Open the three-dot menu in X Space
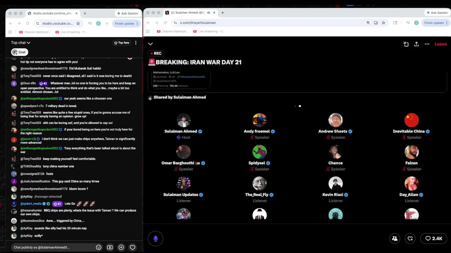This screenshot has height=253, width=451. (x=427, y=44)
